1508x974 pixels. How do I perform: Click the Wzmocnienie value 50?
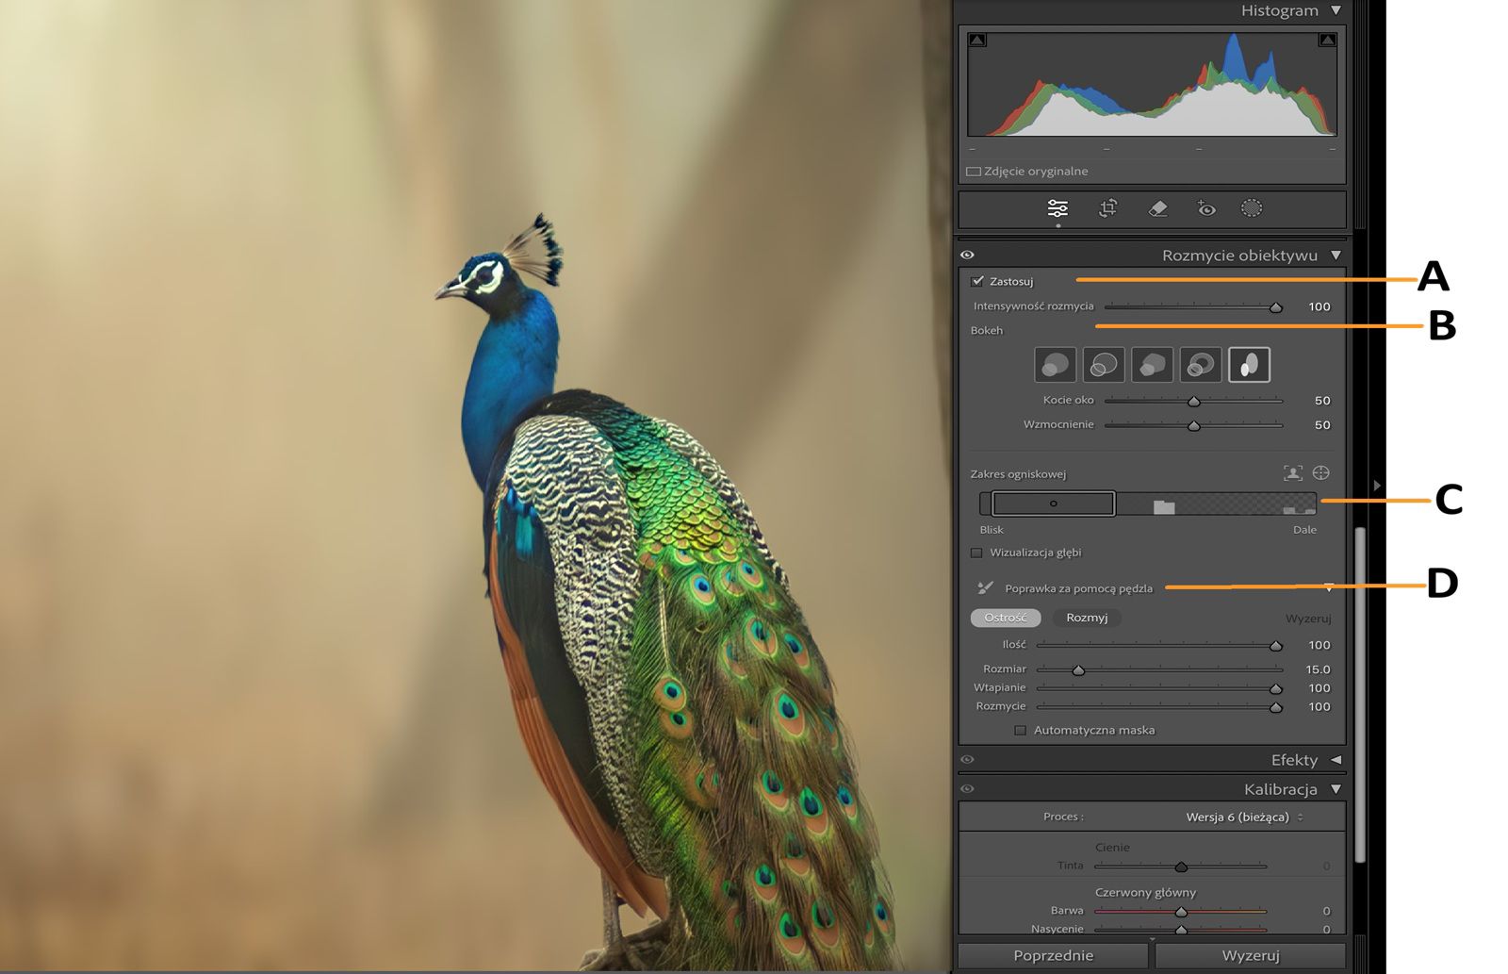[x=1322, y=425]
